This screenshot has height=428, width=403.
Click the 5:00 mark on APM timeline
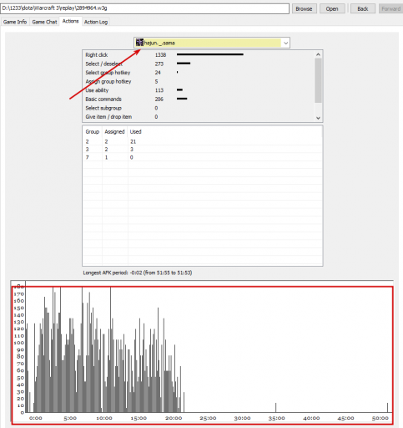coord(70,418)
